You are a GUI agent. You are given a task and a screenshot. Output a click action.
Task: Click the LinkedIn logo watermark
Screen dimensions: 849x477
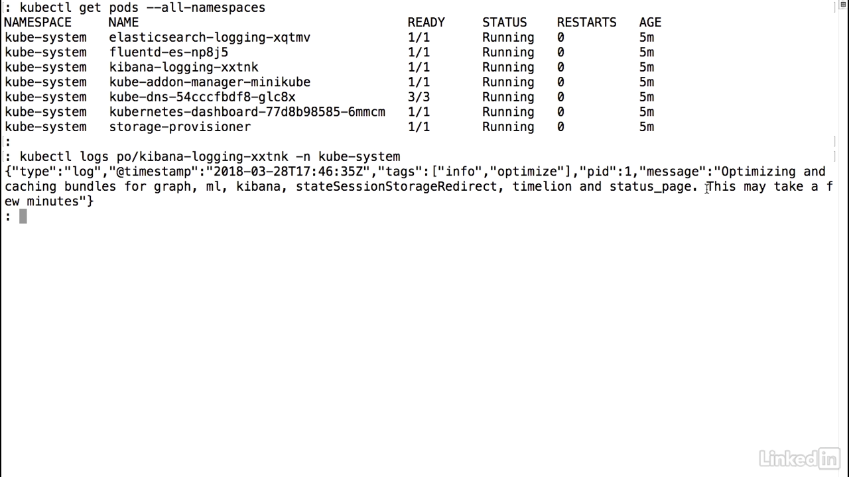tap(799, 458)
